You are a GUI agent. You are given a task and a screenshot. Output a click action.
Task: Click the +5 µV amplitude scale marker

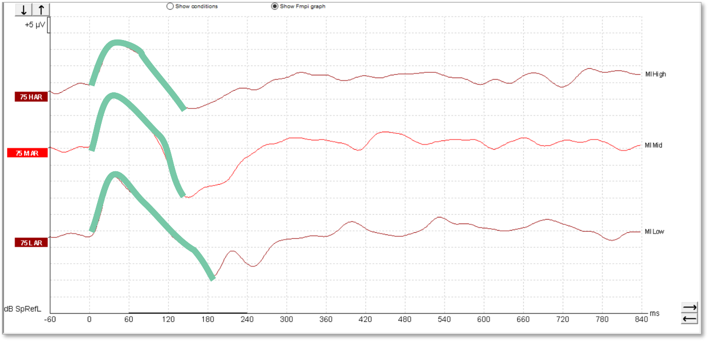36,25
